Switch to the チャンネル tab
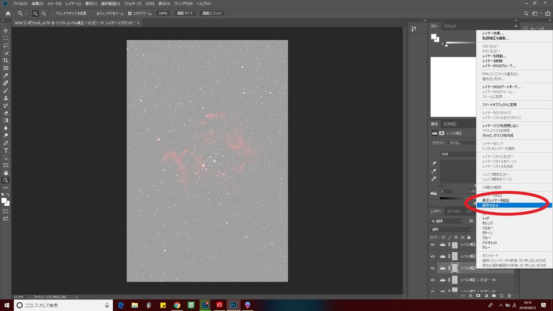 pyautogui.click(x=453, y=211)
